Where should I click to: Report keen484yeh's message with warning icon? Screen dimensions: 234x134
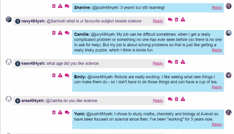tap(183, 62)
